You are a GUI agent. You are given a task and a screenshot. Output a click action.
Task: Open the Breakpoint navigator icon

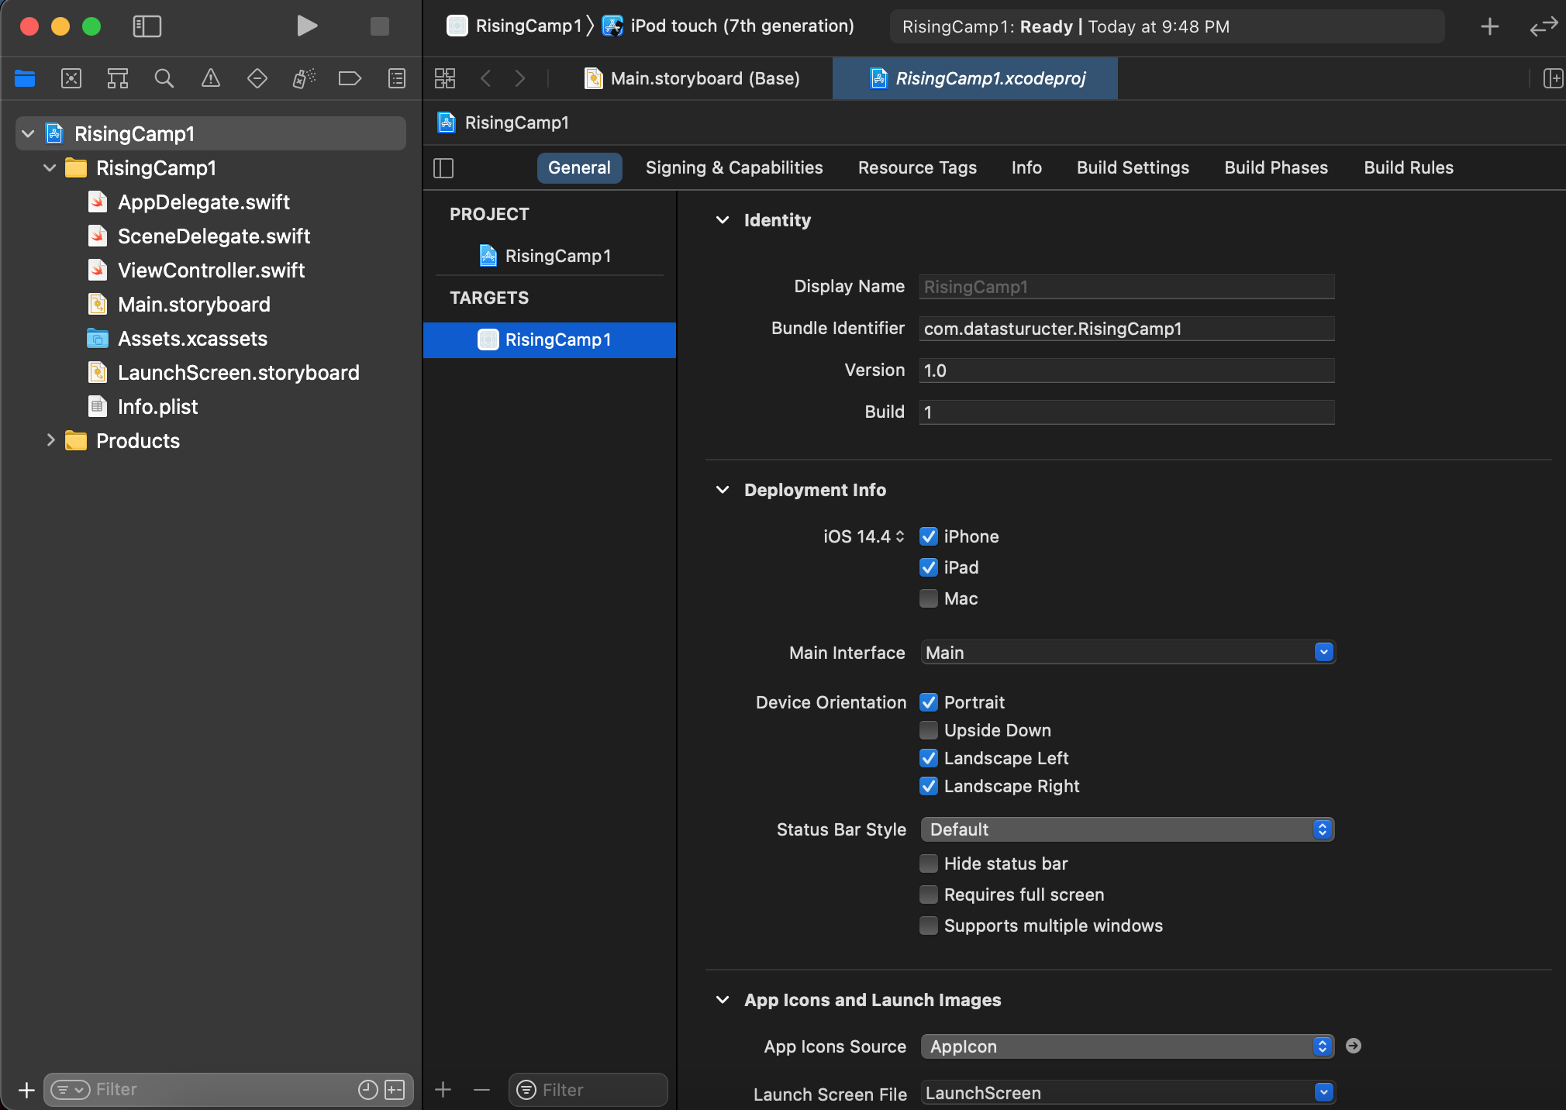coord(350,78)
